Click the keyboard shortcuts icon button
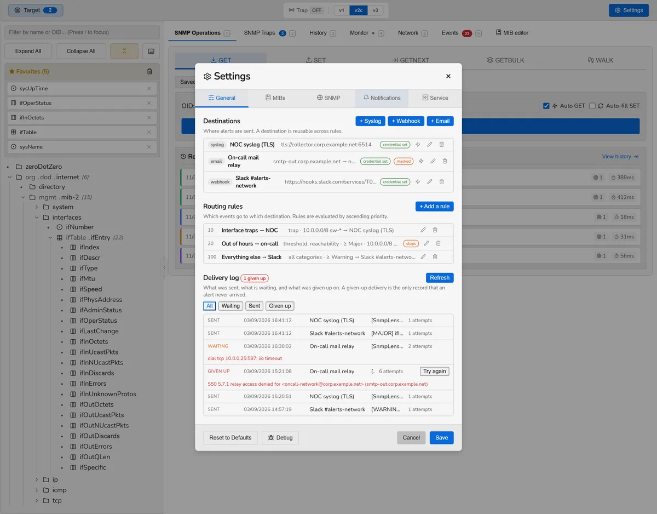 [x=151, y=51]
